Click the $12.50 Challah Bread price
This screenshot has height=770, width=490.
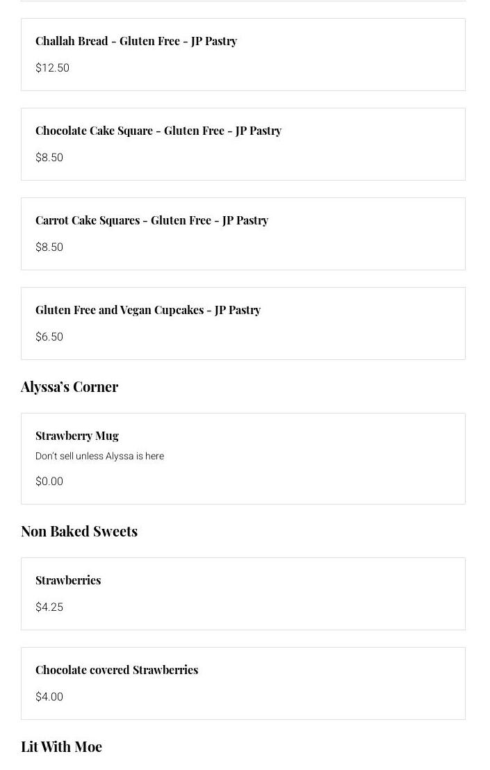click(x=52, y=68)
